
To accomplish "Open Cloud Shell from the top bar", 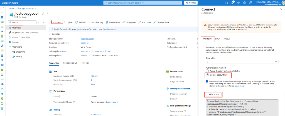I will [x=226, y=3].
